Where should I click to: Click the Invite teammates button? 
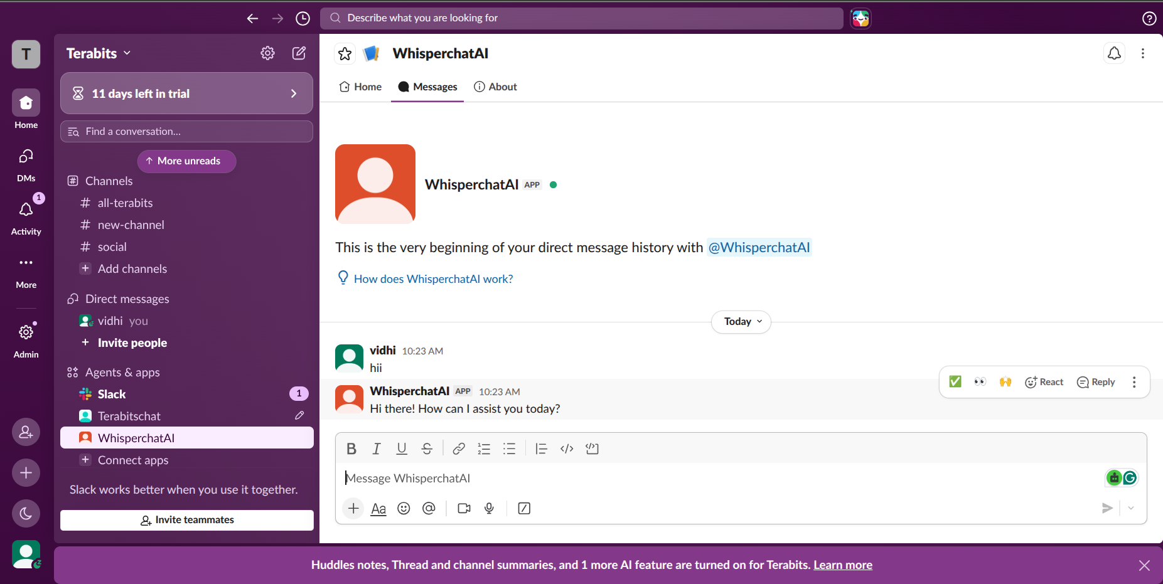point(187,520)
